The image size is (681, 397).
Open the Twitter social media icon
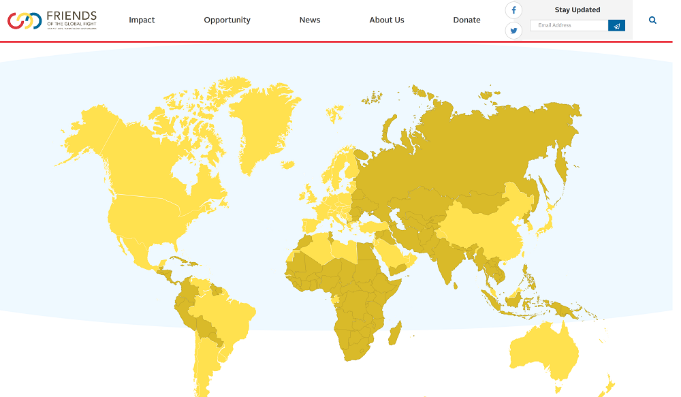click(x=513, y=30)
